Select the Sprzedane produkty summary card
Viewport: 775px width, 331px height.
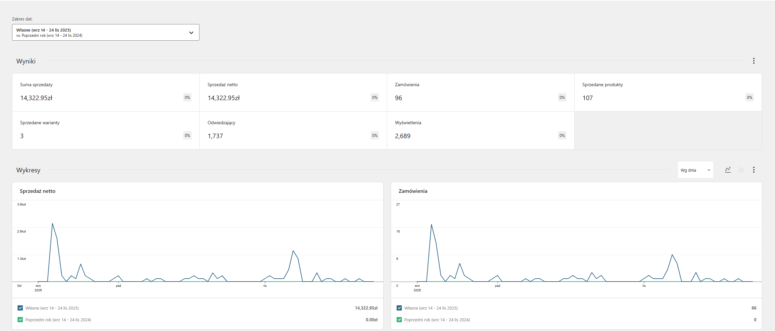pos(668,92)
